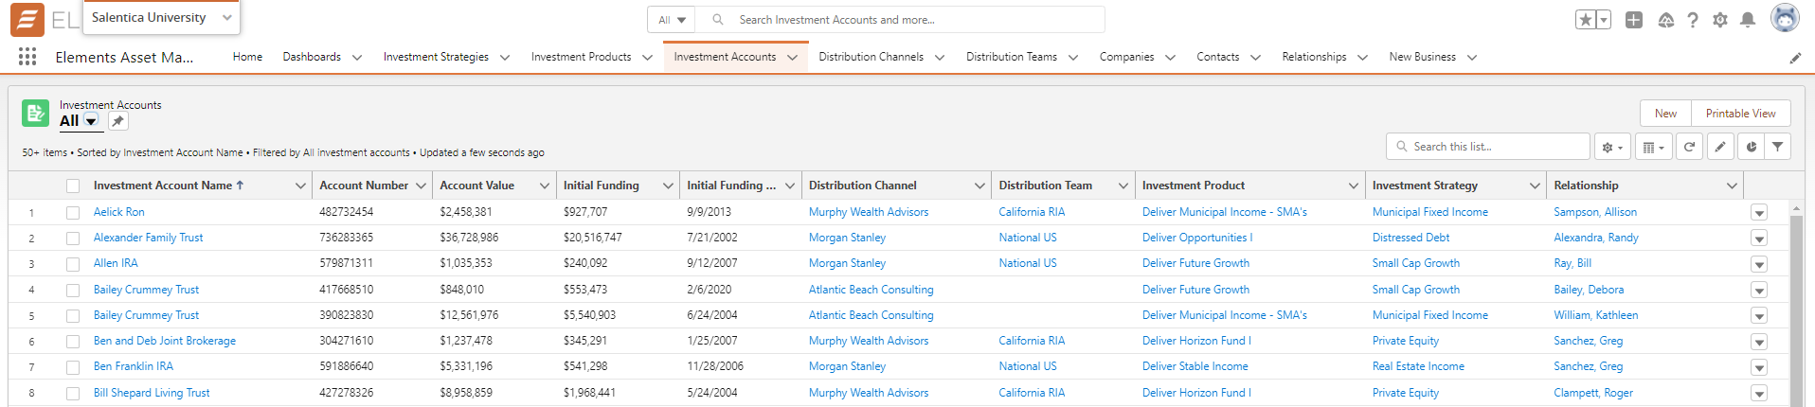This screenshot has height=407, width=1815.
Task: Click the global actions plus icon
Action: (1634, 20)
